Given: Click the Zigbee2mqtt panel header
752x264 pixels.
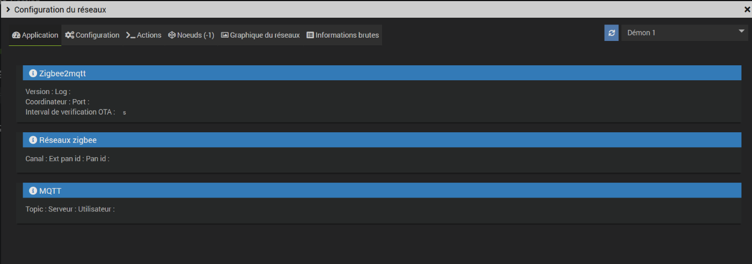Looking at the screenshot, I should click(382, 73).
